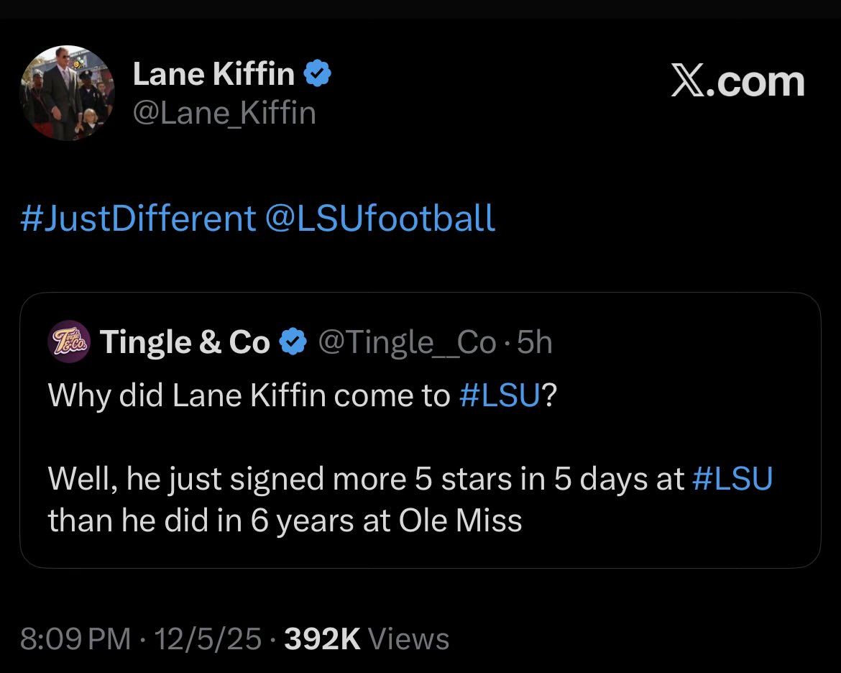Screen dimensions: 841x673
Task: Select the #JustDifferent hashtag
Action: pyautogui.click(x=139, y=218)
